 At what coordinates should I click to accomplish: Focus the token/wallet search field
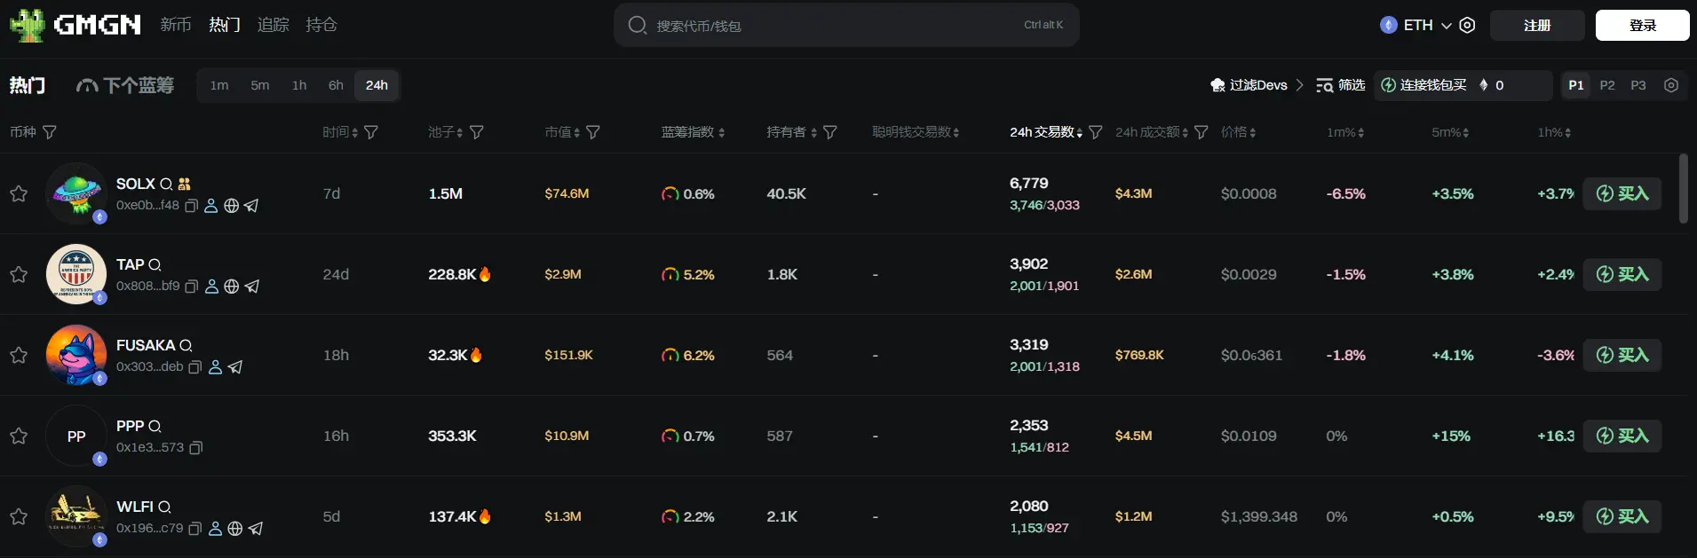835,25
